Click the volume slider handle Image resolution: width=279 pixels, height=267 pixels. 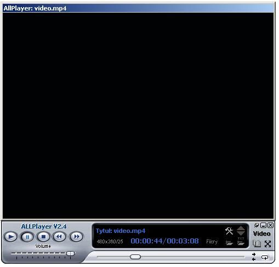(x=70, y=253)
